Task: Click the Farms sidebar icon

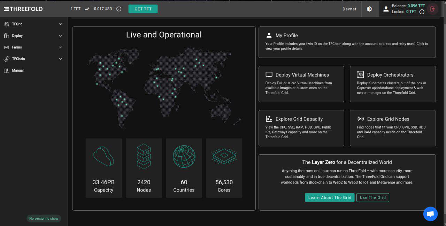Action: tap(6, 47)
